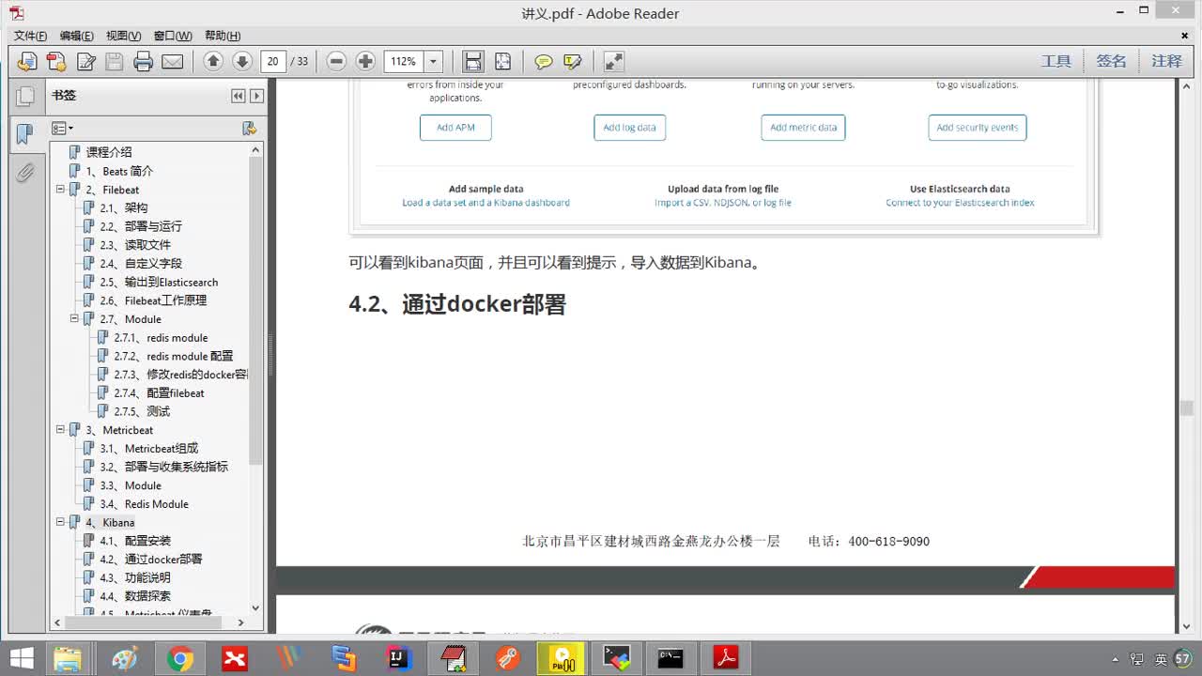Open the bookmarks panel icon
The height and width of the screenshot is (676, 1202).
pos(25,134)
